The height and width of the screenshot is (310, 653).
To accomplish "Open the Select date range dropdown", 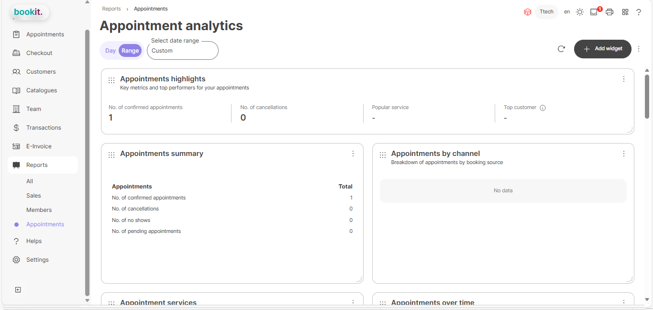I will coord(182,51).
